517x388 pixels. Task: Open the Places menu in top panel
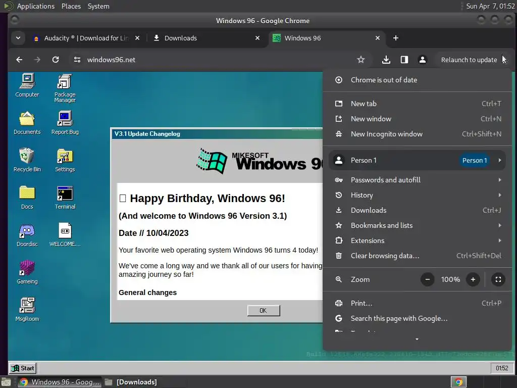pyautogui.click(x=71, y=6)
